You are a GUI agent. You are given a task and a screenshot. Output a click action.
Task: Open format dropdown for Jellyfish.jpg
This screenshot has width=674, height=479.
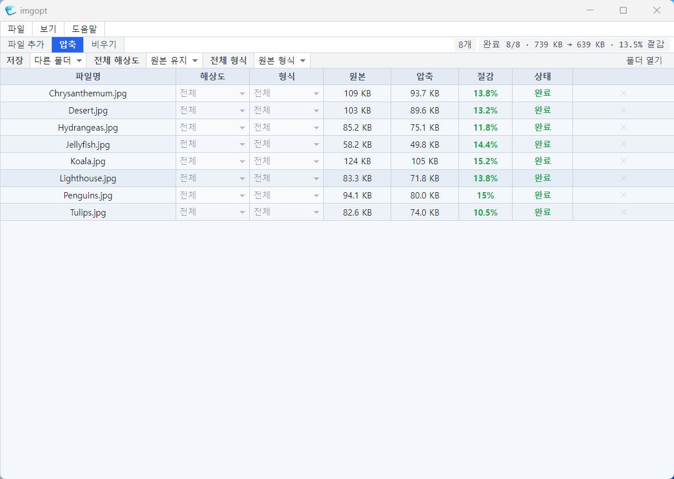pos(286,144)
